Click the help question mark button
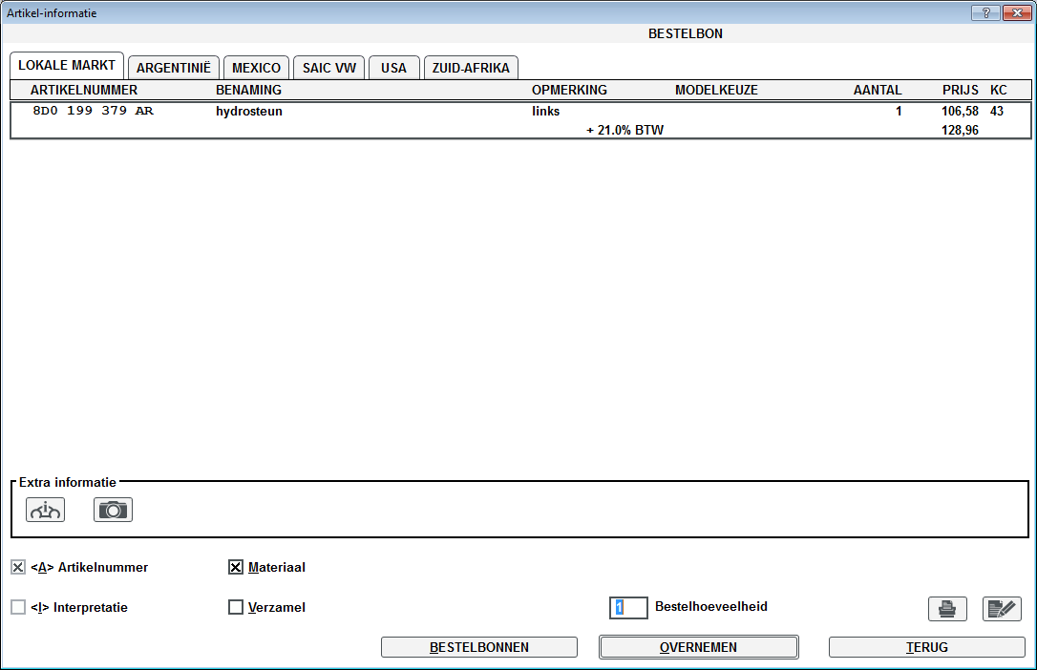Viewport: 1037px width, 670px height. [x=984, y=13]
